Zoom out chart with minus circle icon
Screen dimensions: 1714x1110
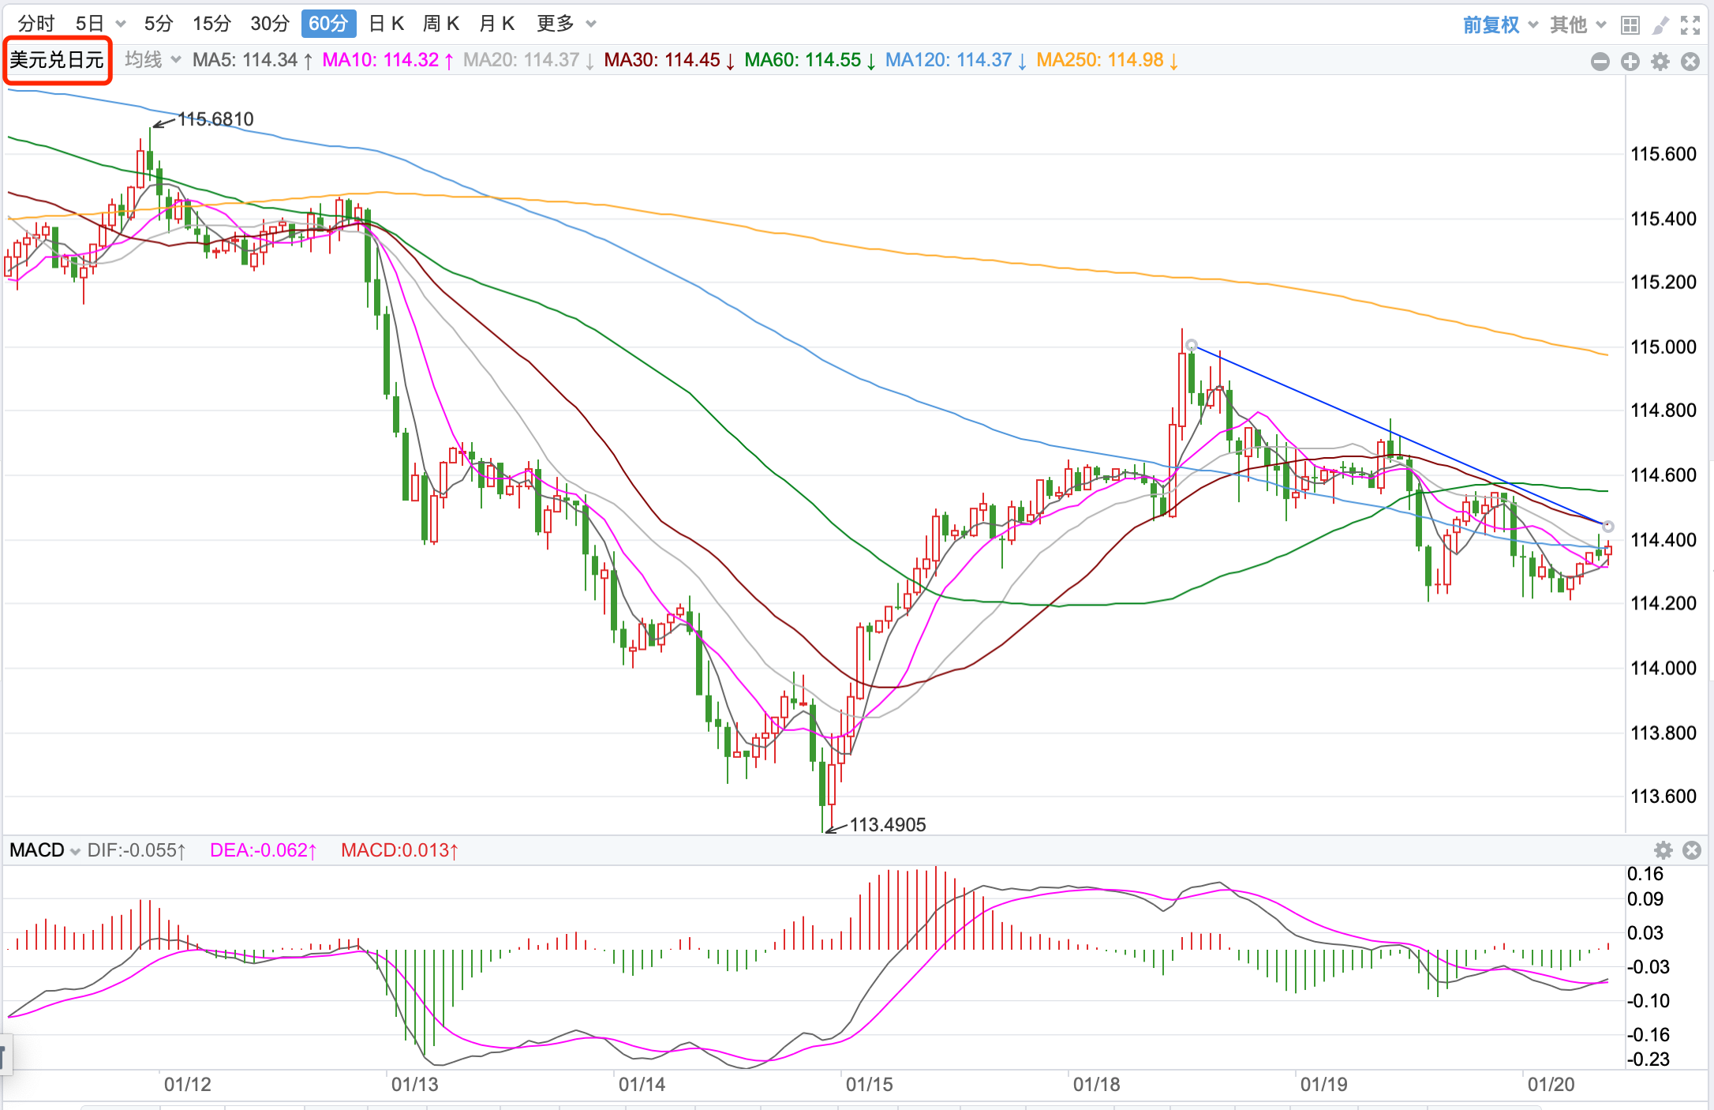tap(1600, 62)
